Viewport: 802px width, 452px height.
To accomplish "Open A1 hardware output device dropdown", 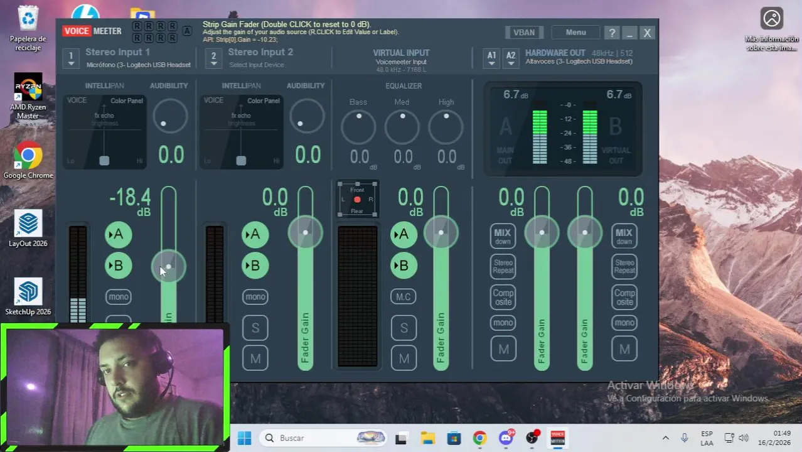I will tap(491, 58).
